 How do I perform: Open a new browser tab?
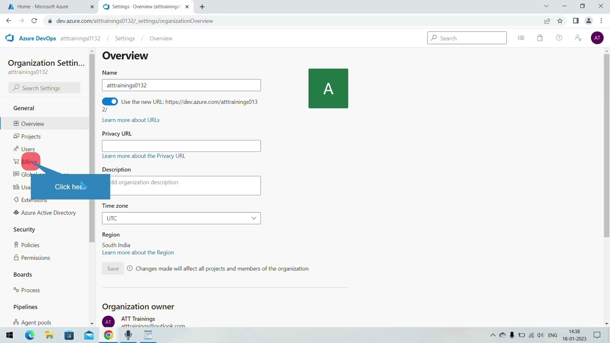(x=202, y=7)
